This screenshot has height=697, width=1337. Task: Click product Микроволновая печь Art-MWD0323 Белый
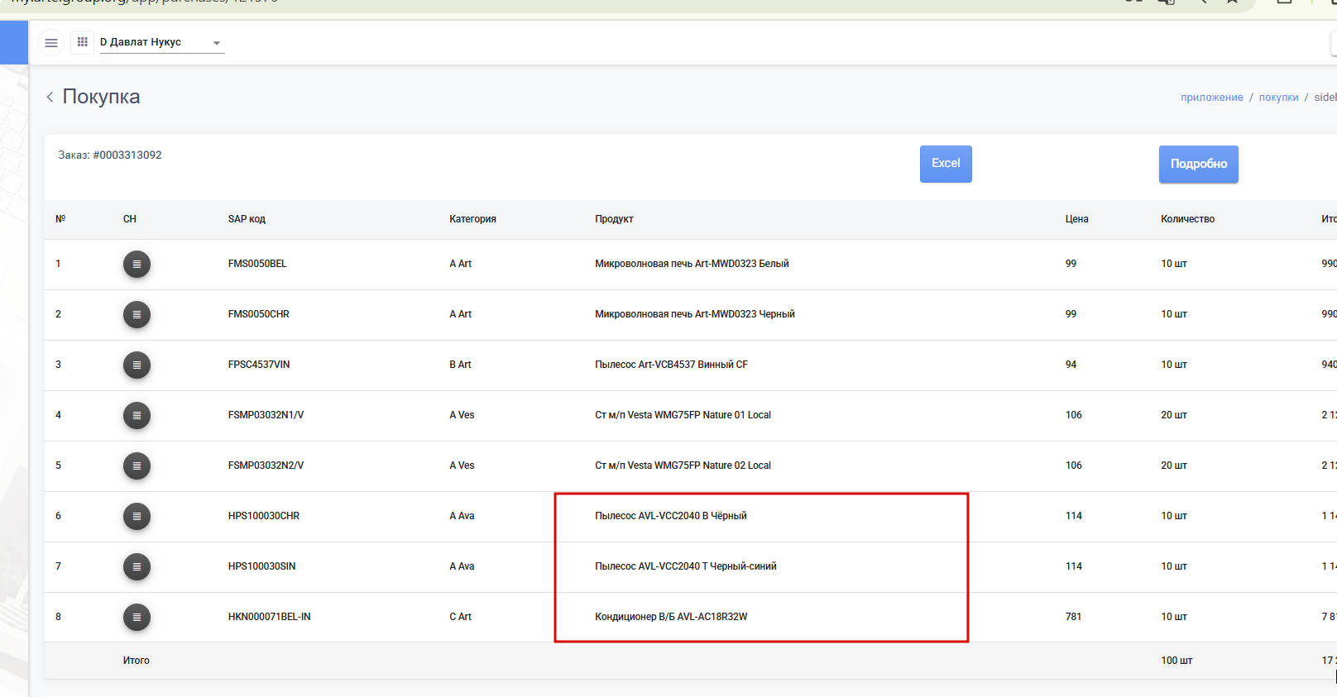pos(692,264)
